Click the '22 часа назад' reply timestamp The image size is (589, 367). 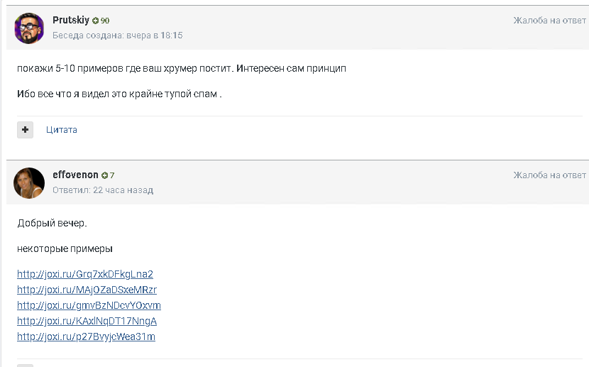point(123,190)
